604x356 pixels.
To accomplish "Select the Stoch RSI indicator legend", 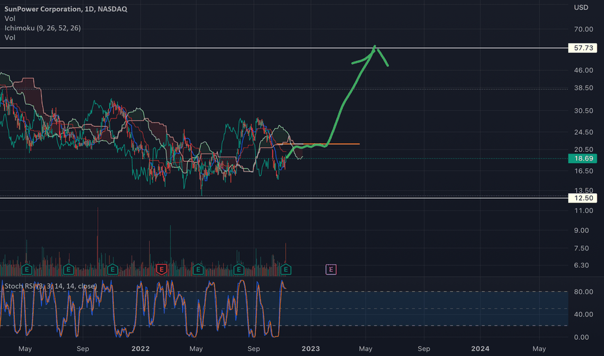I will point(51,286).
